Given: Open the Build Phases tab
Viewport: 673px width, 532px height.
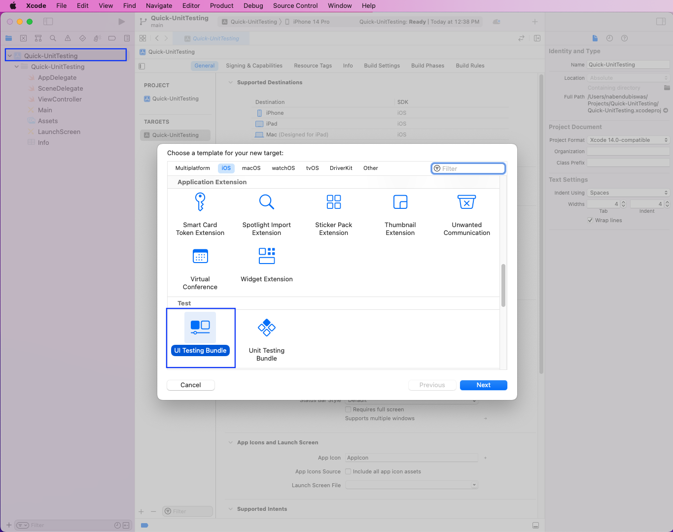Looking at the screenshot, I should point(428,66).
